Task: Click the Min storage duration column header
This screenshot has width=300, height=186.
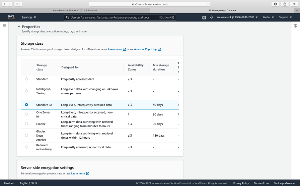Action: click(x=161, y=67)
